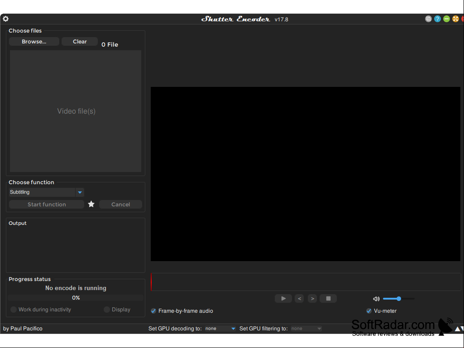Click the orange fullscreen window icon

tap(455, 19)
